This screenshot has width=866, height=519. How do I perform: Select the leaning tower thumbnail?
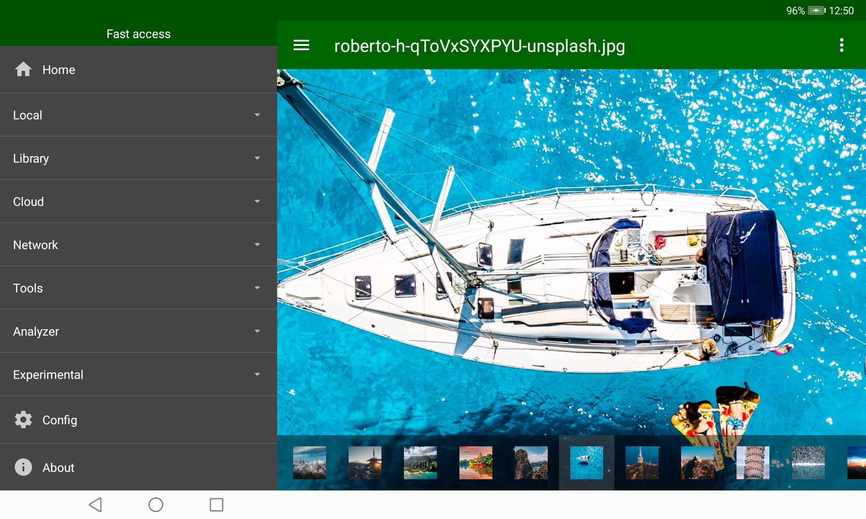tap(753, 463)
